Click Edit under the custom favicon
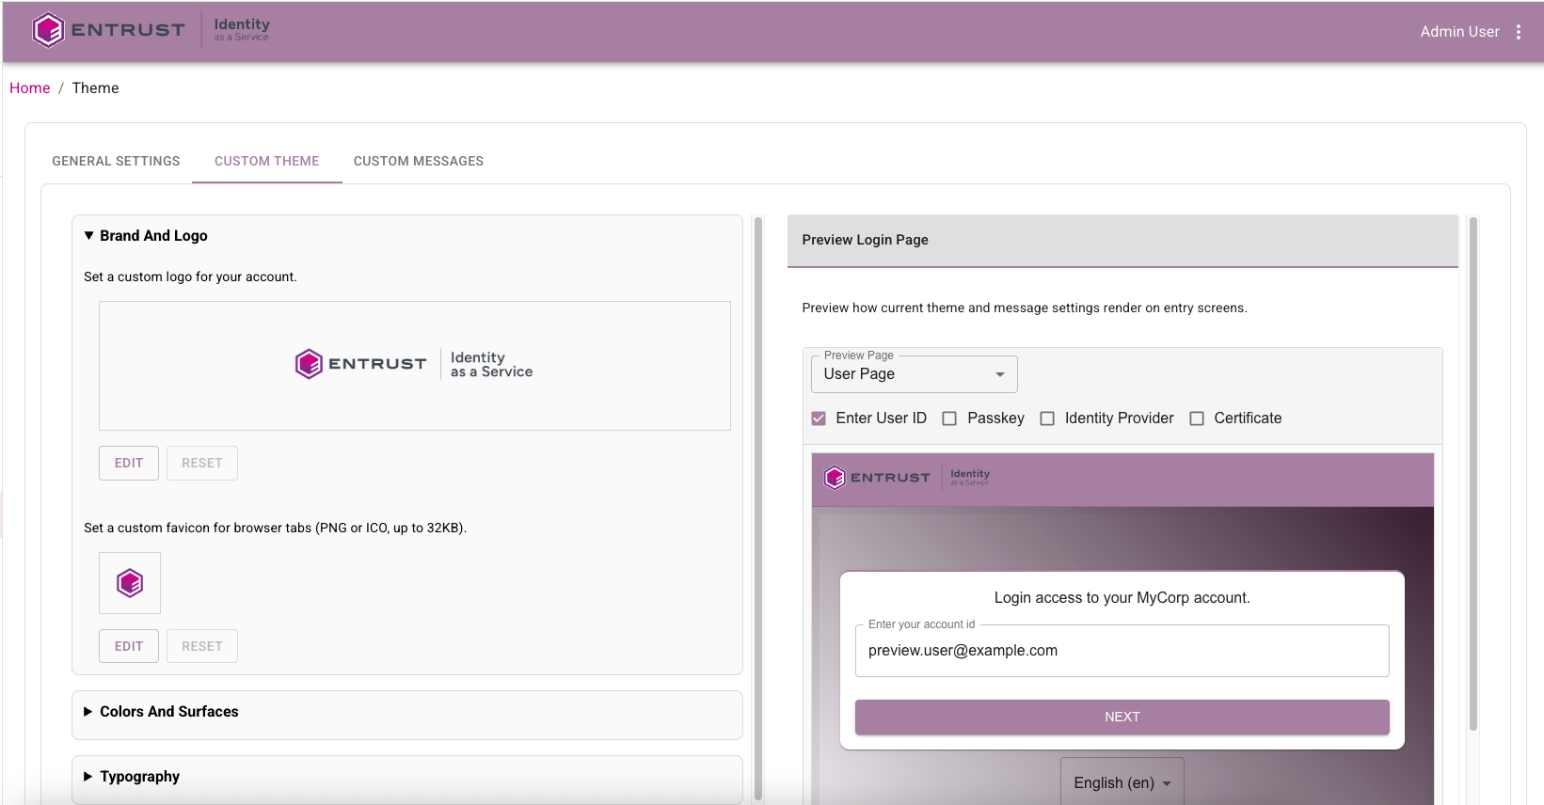The image size is (1544, 805). pos(129,647)
